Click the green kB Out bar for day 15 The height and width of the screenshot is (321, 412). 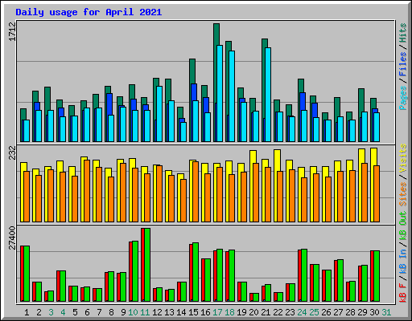(x=196, y=272)
